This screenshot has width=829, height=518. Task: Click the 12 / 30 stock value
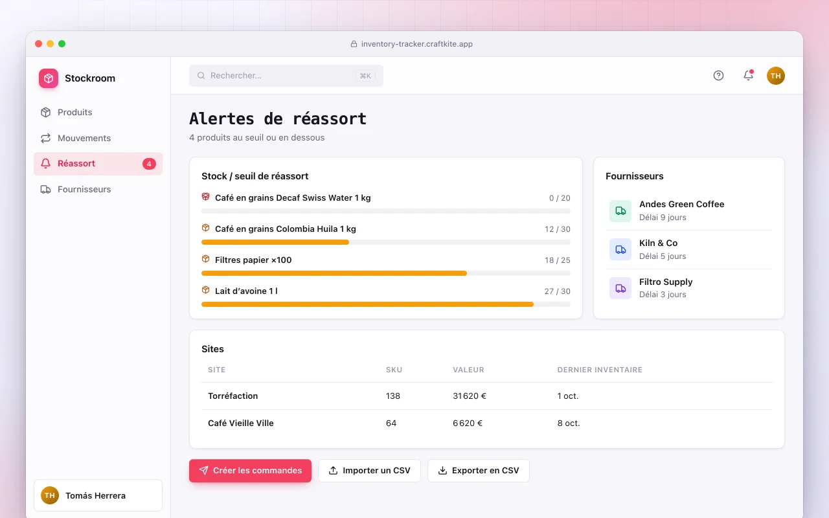tap(558, 229)
